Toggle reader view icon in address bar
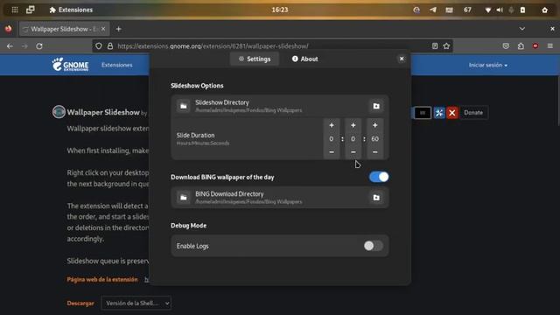The image size is (560, 315). 435,46
